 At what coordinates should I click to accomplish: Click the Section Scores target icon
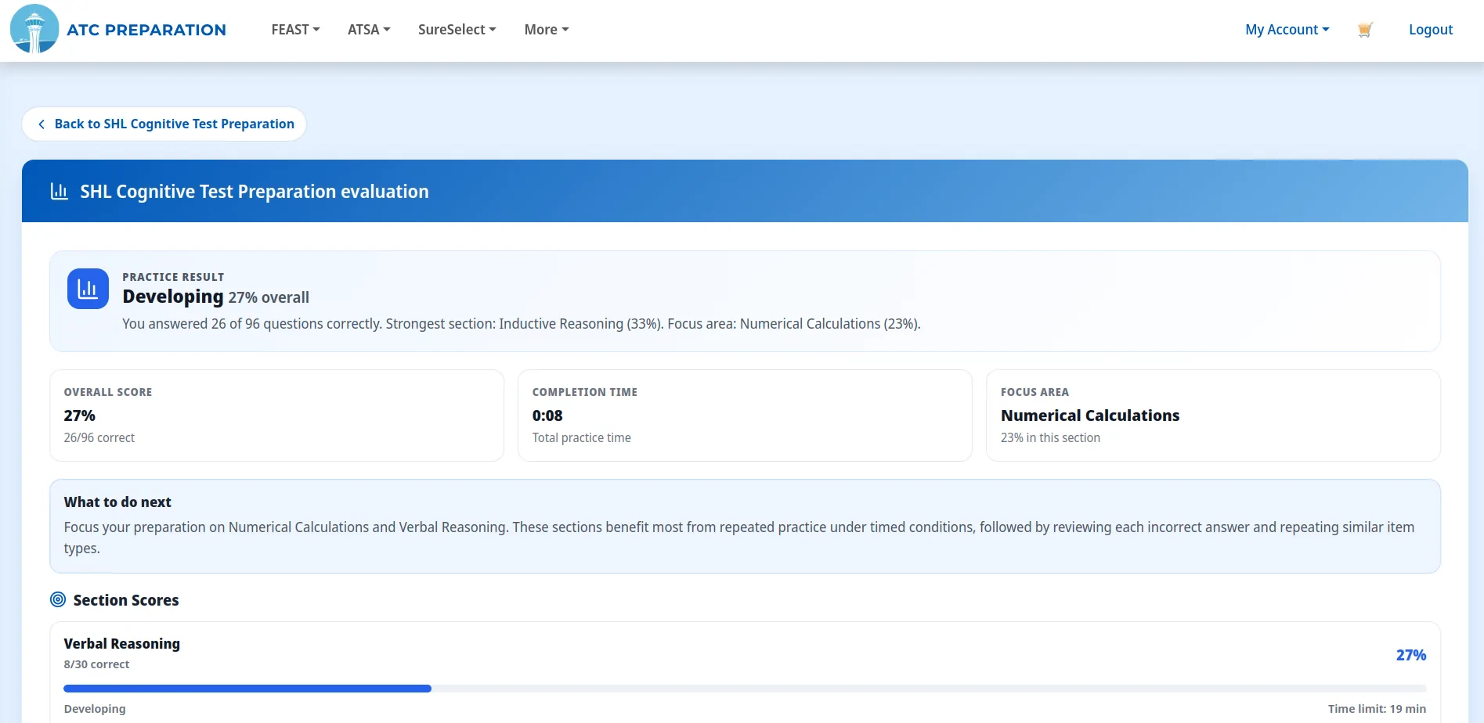(58, 599)
